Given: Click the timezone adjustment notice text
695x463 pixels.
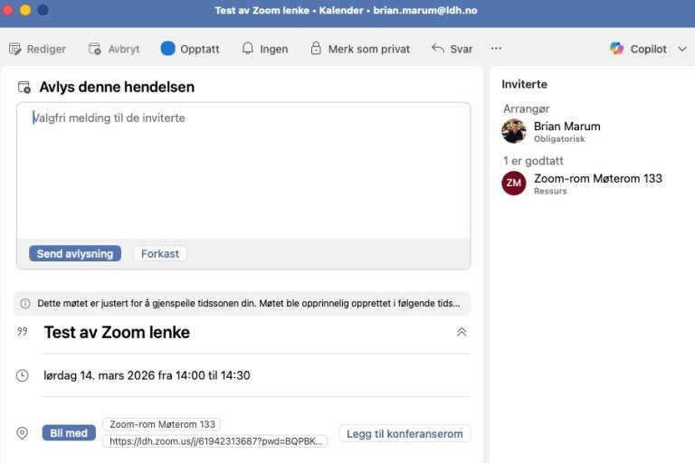Looking at the screenshot, I should pyautogui.click(x=248, y=304).
